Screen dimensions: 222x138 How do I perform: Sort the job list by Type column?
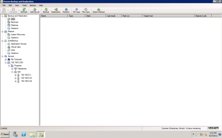click(76, 16)
